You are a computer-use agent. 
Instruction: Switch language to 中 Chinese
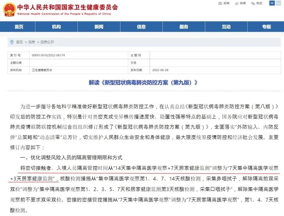point(272,3)
